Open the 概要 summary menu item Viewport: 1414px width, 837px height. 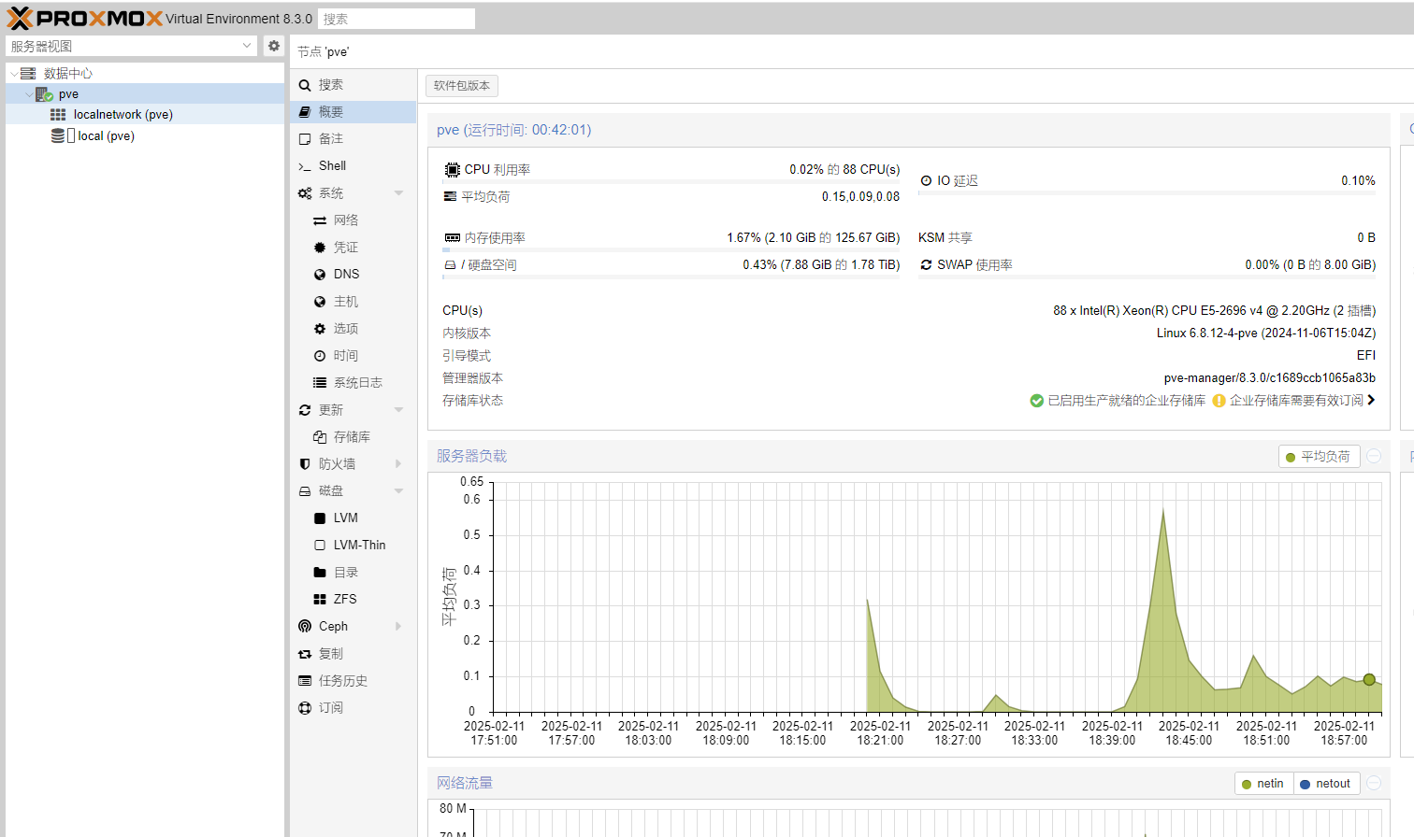[x=353, y=112]
